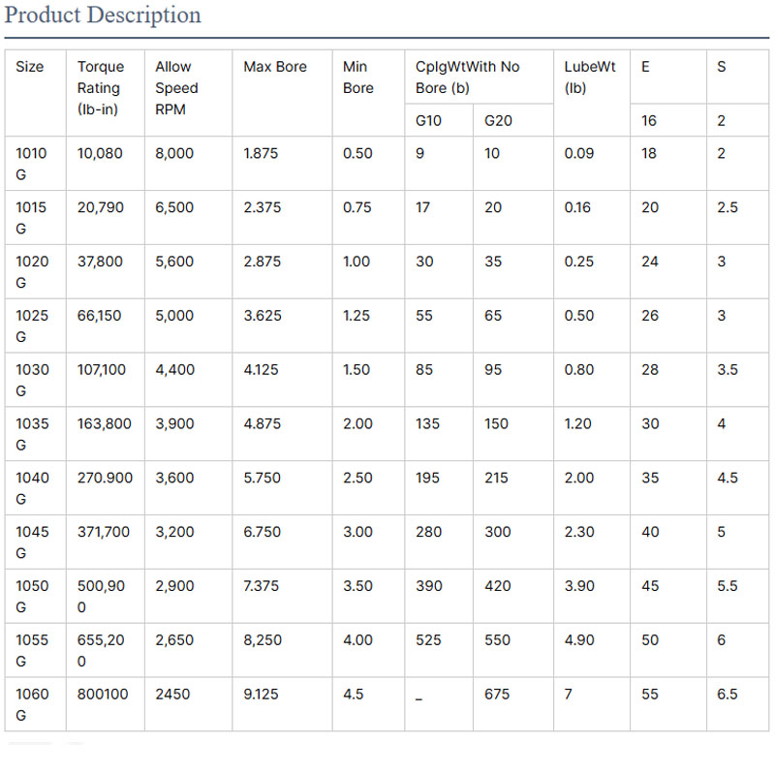
Task: Select the 5,600 RPM speed cell
Action: click(175, 262)
